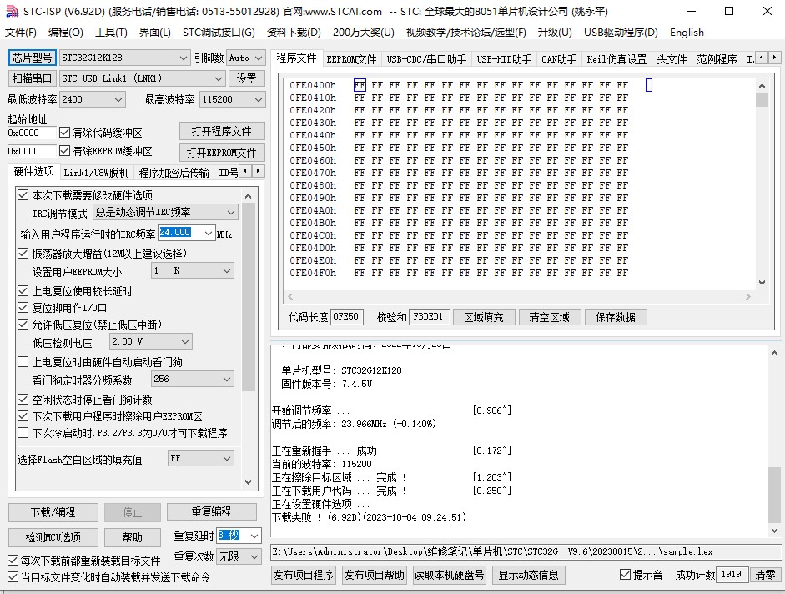Click hardware options panel scroll-down arrow
785x594 pixels.
point(249,482)
